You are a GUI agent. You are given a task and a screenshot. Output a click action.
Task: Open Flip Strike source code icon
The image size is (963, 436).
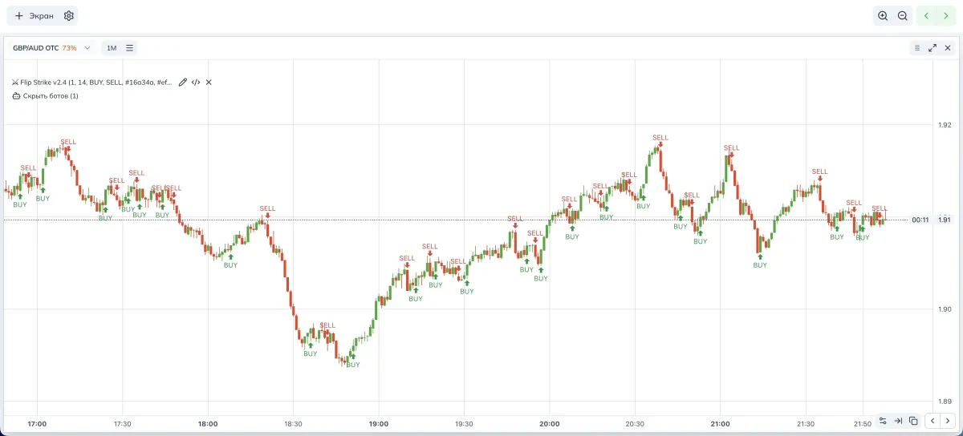(x=196, y=82)
